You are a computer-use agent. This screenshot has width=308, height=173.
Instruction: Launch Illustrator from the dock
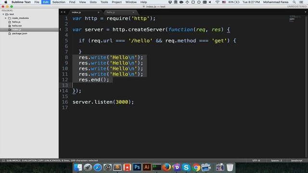(x=147, y=167)
